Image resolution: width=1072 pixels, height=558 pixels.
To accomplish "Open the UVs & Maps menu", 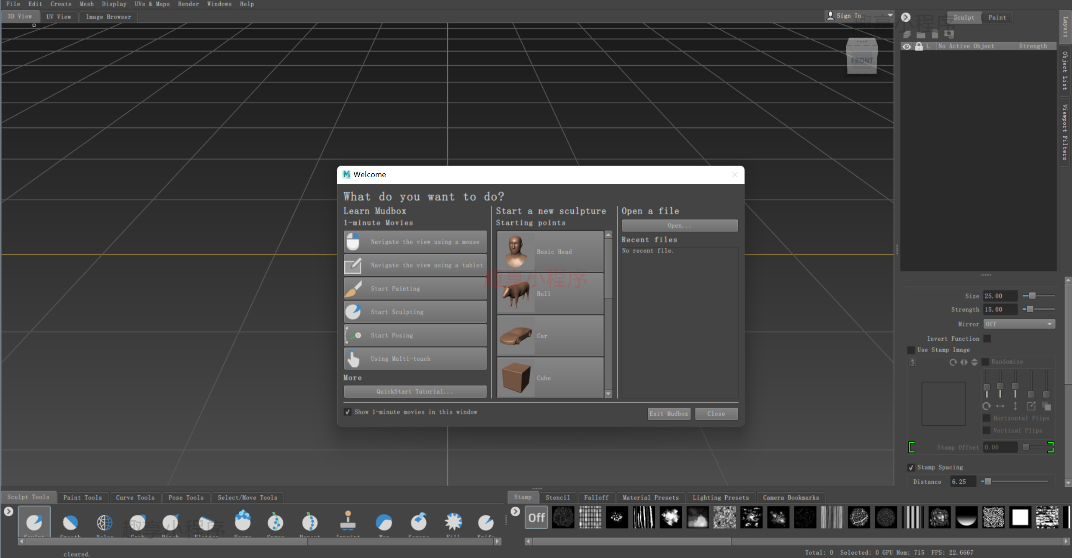I will tap(152, 4).
